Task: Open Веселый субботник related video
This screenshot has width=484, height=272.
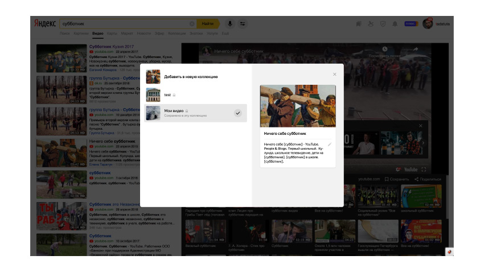Action: click(206, 231)
